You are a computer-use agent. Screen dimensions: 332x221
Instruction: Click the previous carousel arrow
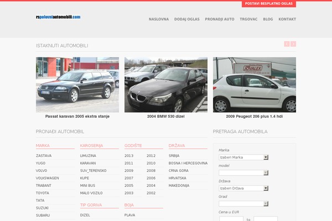[x=287, y=44]
